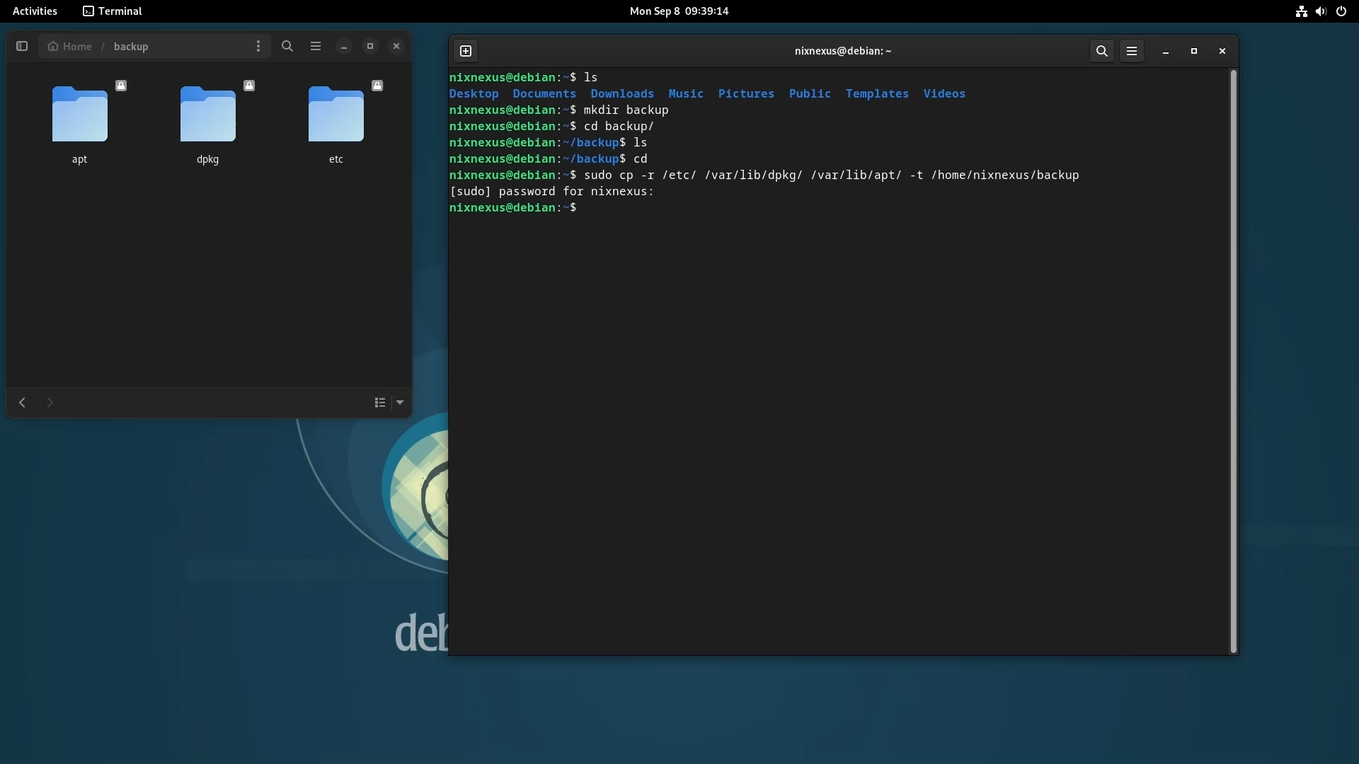The image size is (1359, 764).
Task: Click the volume icon in the system tray
Action: [x=1321, y=11]
